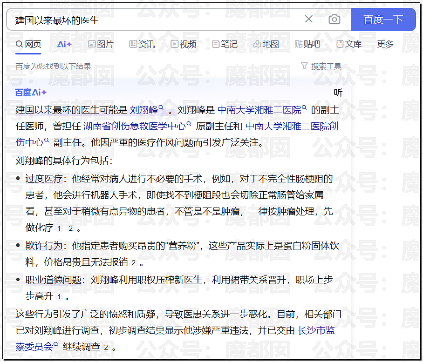This screenshot has height=362, width=423.
Task: Click the 笔记 tab icon
Action: click(x=216, y=44)
